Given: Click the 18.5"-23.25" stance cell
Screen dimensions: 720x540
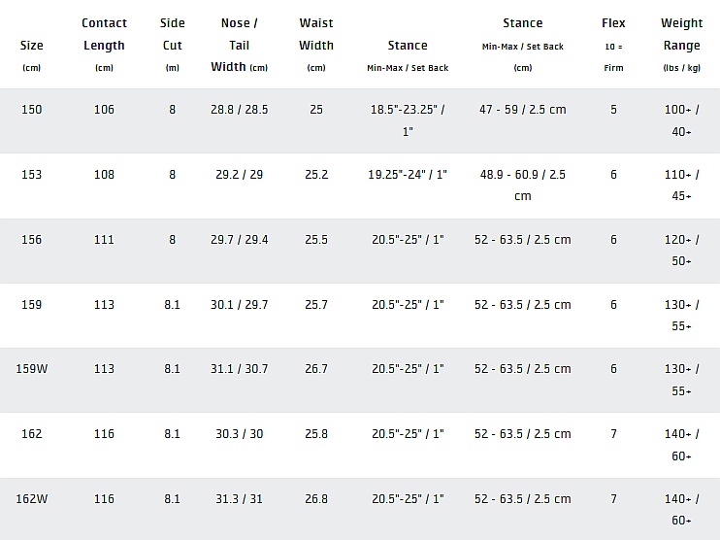Looking at the screenshot, I should [408, 120].
